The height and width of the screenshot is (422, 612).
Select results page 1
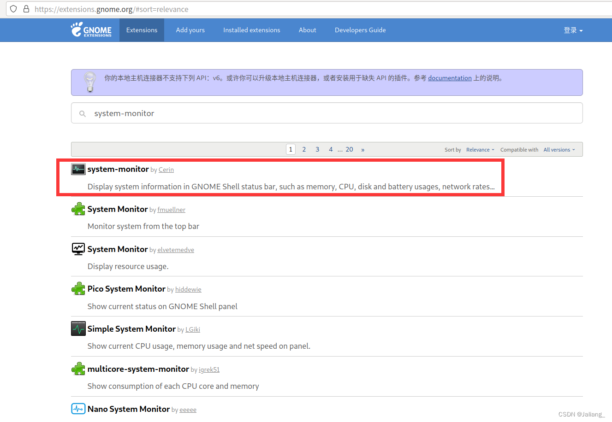coord(291,149)
